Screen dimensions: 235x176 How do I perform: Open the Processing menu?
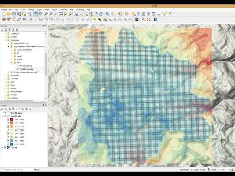pyautogui.click(x=80, y=10)
